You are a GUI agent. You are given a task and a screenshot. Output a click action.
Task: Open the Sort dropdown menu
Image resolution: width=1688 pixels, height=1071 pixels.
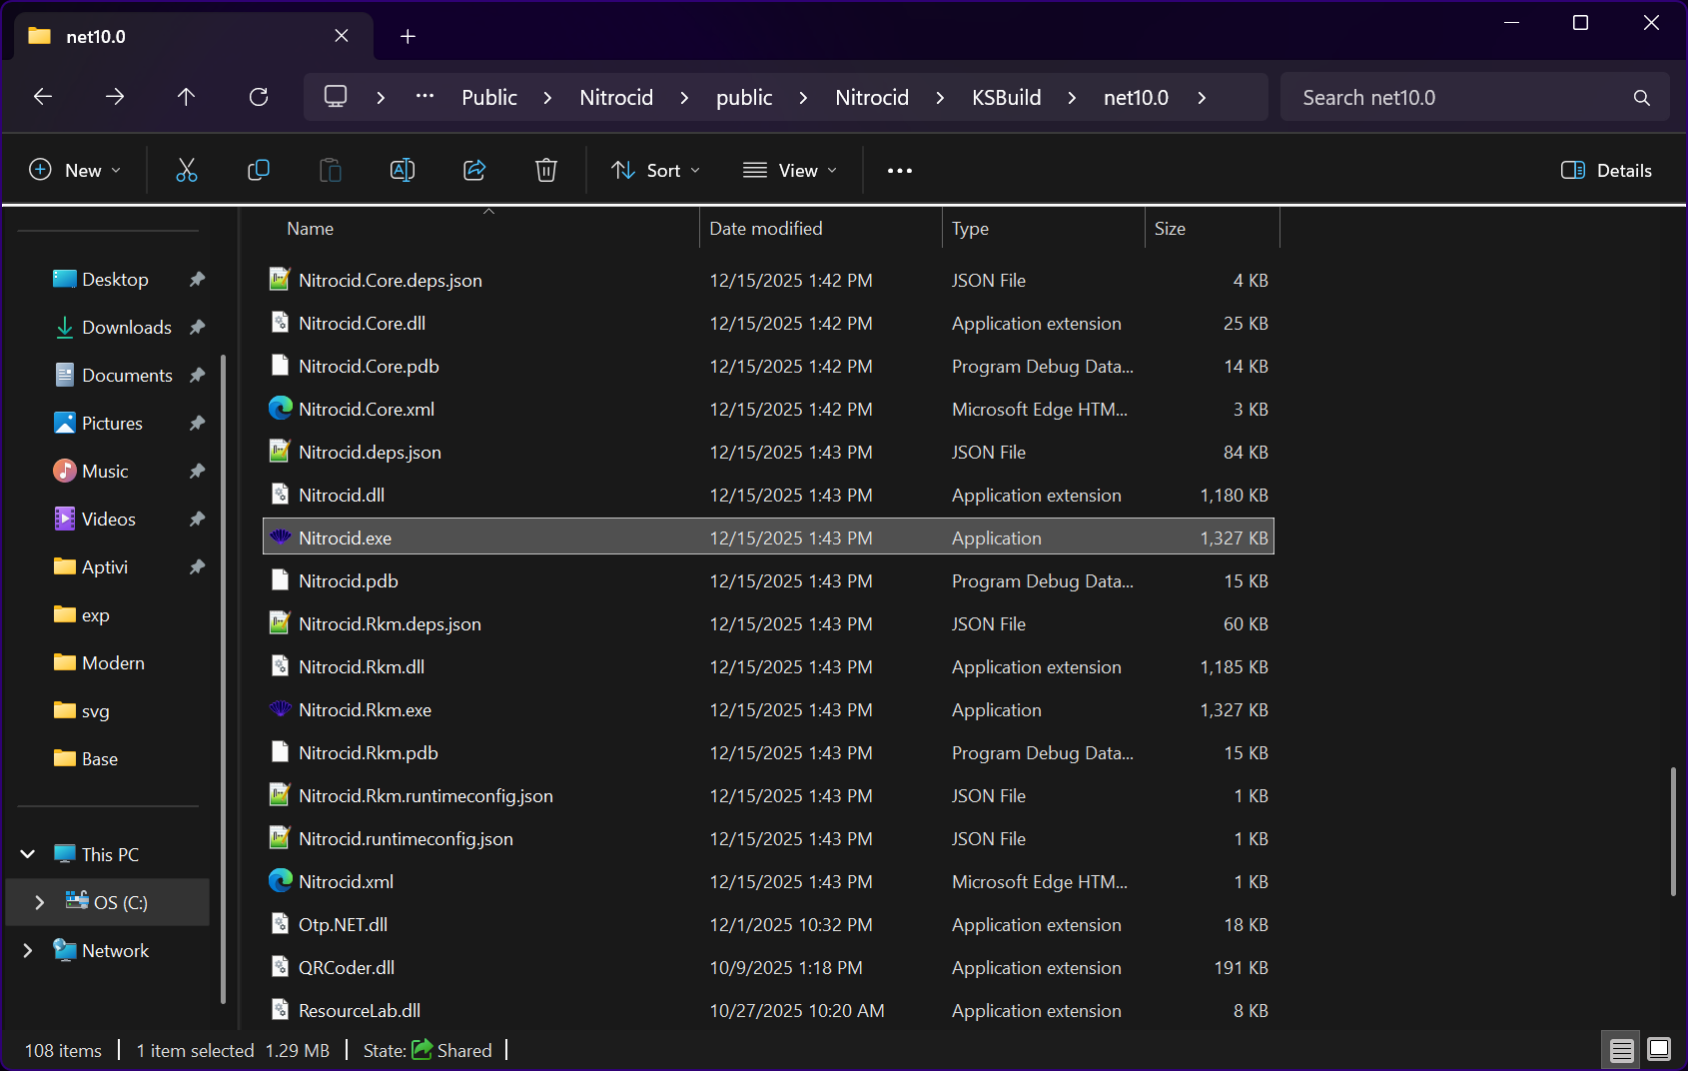coord(655,170)
